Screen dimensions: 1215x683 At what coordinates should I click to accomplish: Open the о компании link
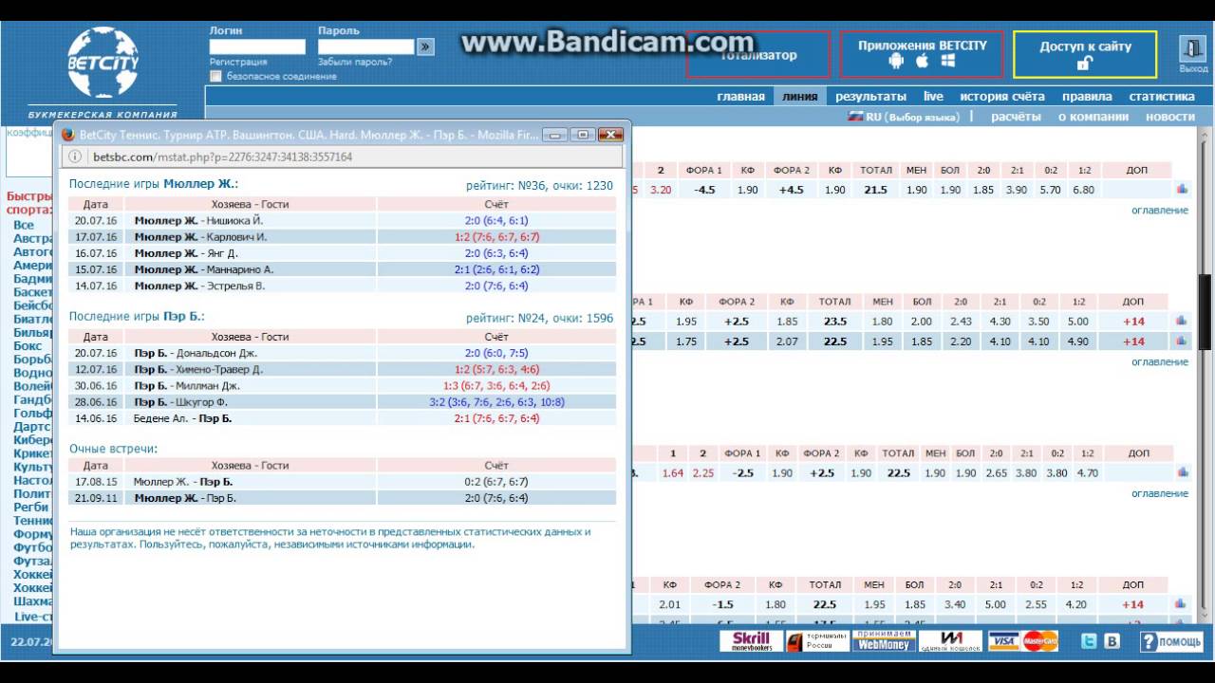click(x=1093, y=117)
